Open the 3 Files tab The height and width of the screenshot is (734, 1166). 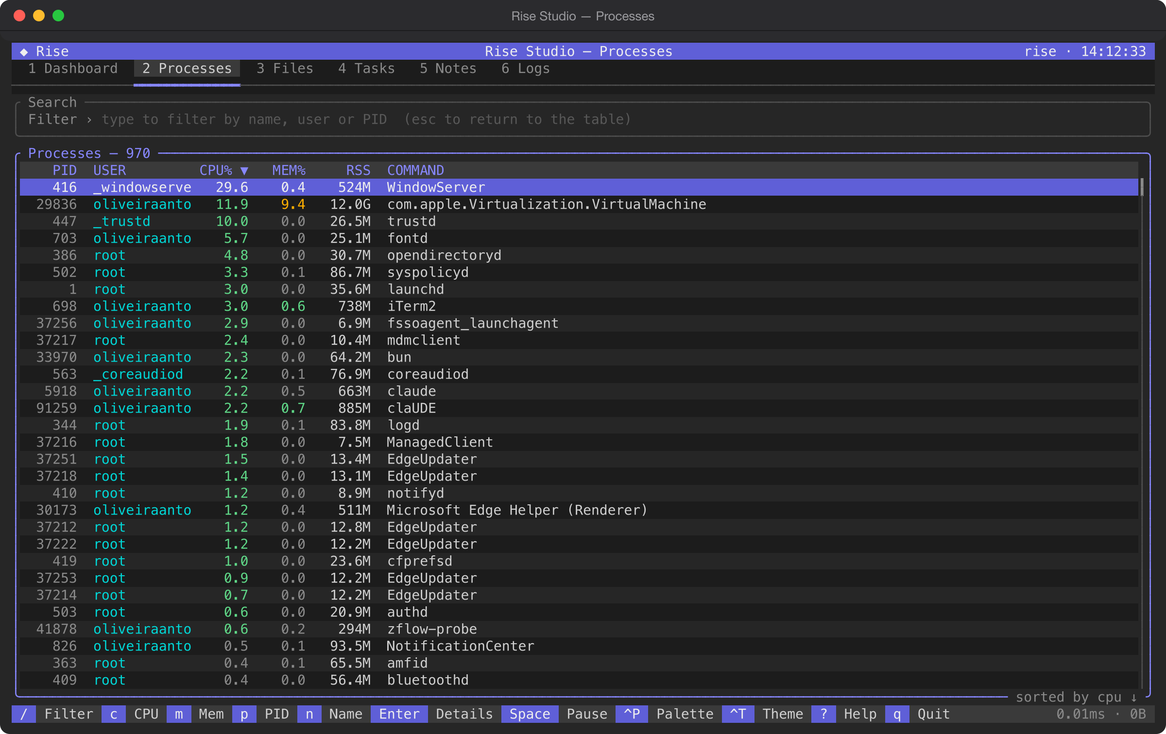pyautogui.click(x=285, y=68)
